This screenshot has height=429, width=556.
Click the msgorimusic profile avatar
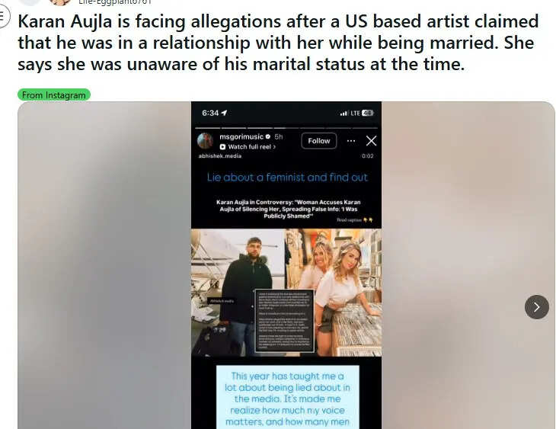coord(205,141)
